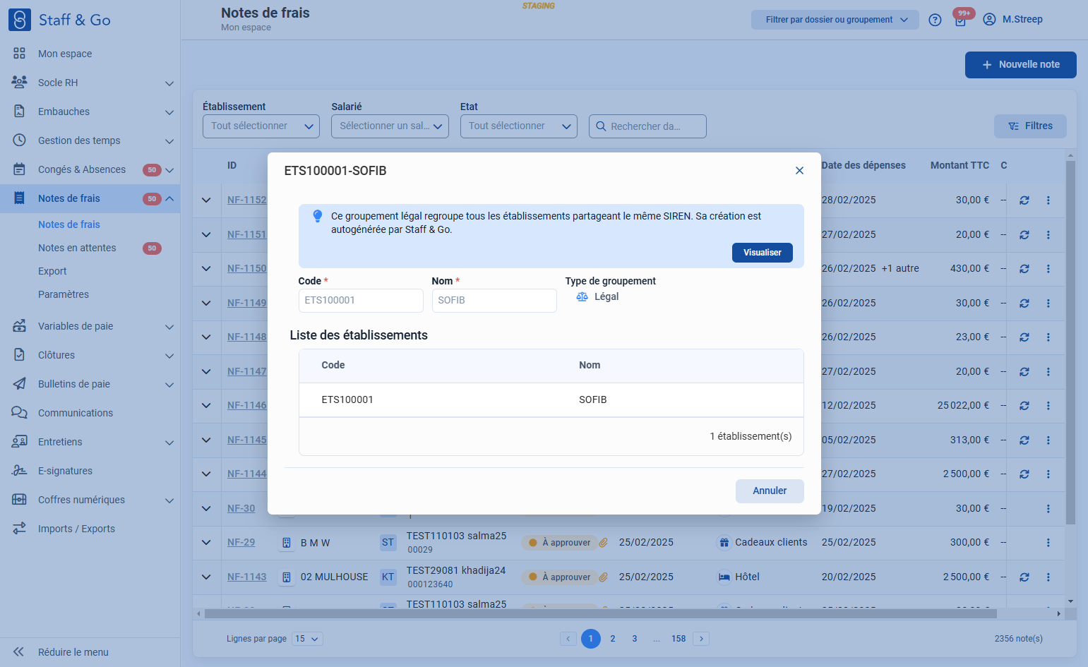Click the Rechercher search input field
The width and height of the screenshot is (1088, 667).
(647, 126)
